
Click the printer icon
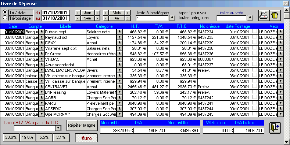pos(264,15)
